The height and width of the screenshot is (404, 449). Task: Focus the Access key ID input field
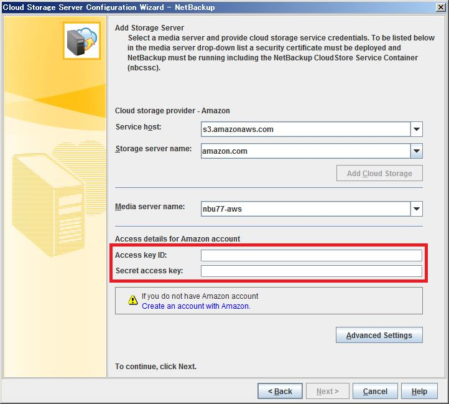(312, 255)
